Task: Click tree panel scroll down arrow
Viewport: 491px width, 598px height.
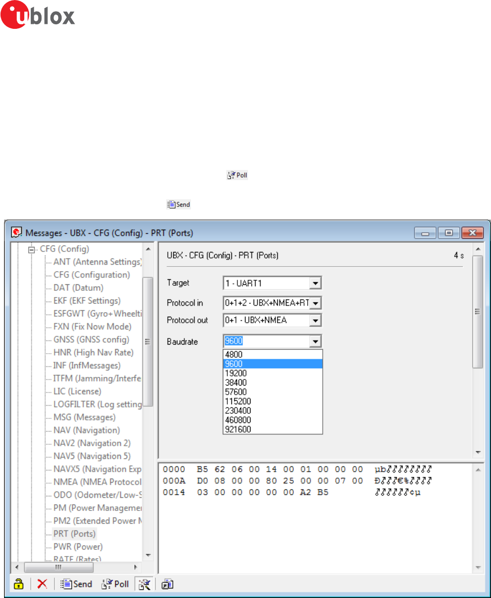Action: click(148, 556)
